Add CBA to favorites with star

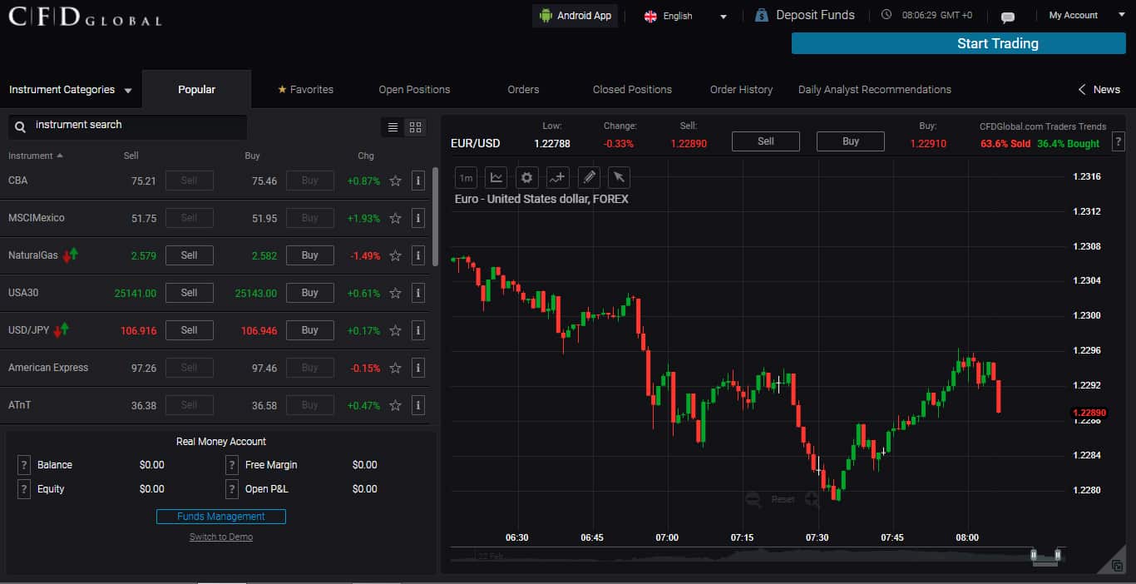coord(395,181)
